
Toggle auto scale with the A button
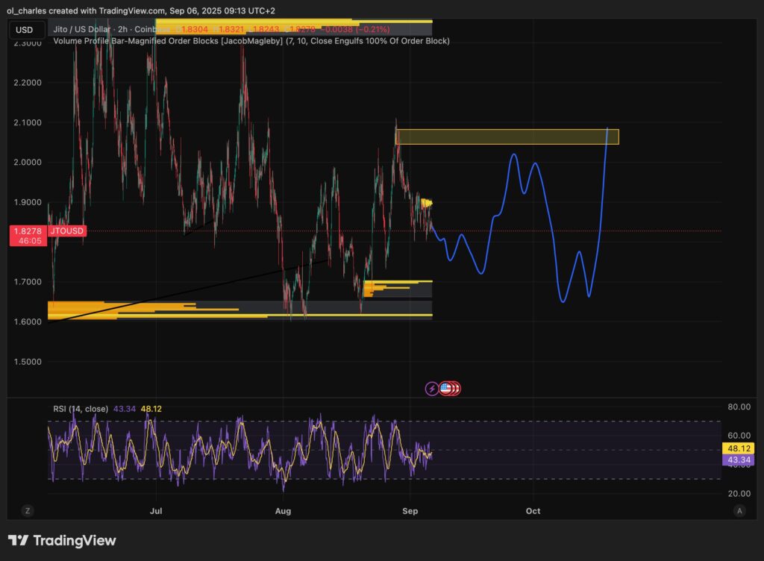(x=739, y=511)
